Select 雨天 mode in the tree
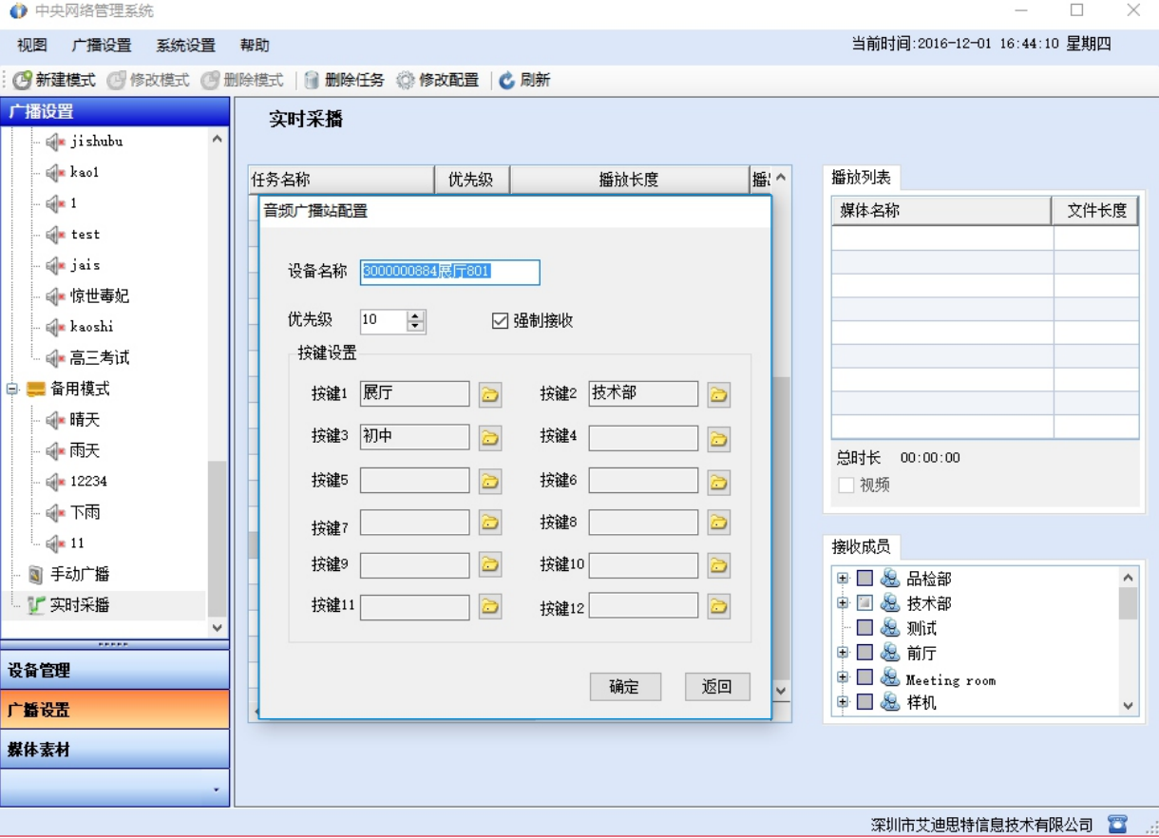Viewport: 1159px width, 838px height. point(85,450)
